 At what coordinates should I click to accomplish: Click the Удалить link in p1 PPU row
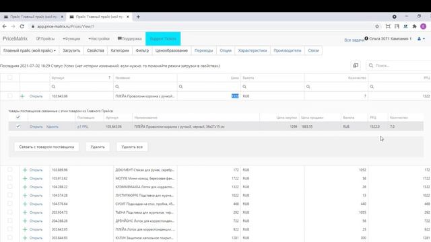53,126
